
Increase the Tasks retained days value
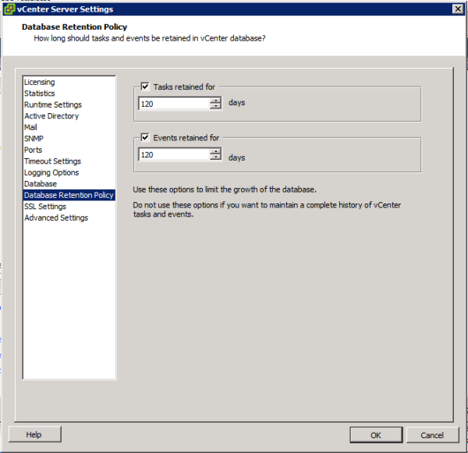(215, 101)
